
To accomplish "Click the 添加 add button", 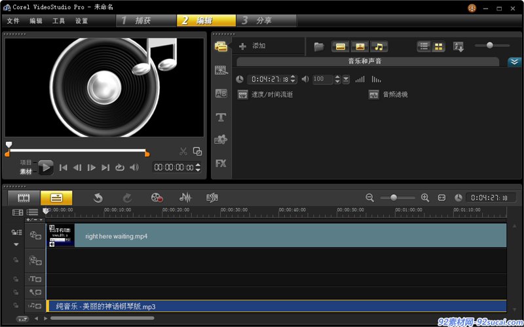I will [x=253, y=46].
